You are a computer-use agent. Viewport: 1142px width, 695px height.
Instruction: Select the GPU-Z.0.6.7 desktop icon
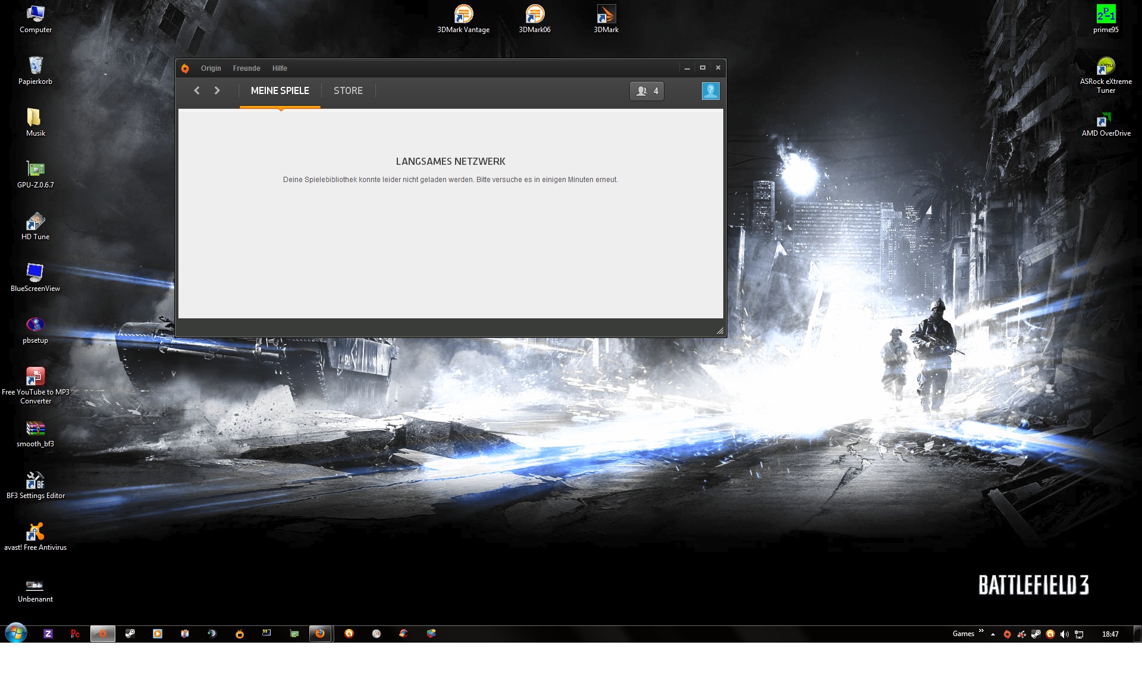36,170
